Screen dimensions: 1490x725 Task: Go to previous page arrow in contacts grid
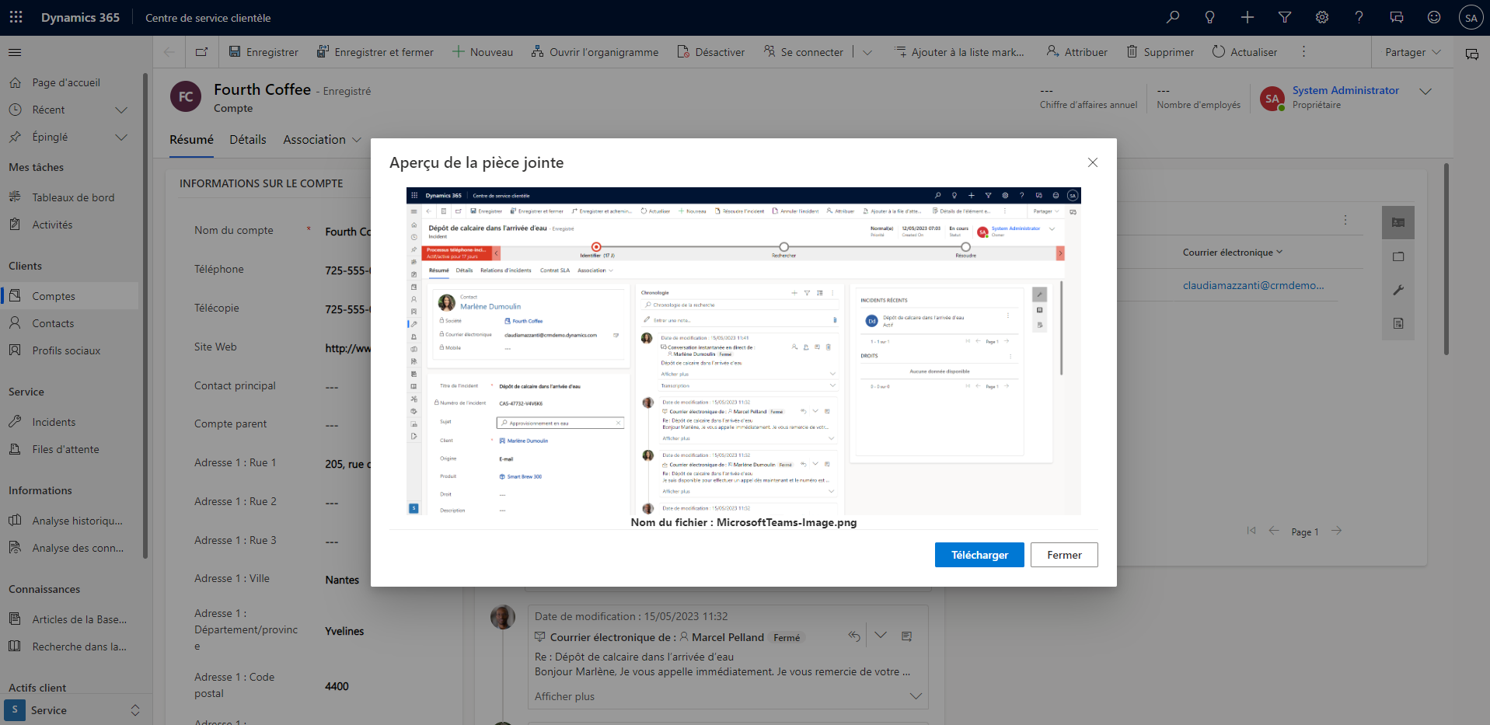(x=1274, y=531)
